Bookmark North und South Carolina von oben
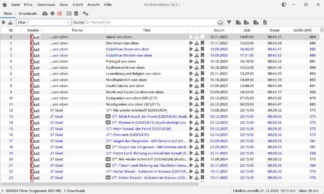The width and height of the screenshot is (324, 194). point(202,92)
